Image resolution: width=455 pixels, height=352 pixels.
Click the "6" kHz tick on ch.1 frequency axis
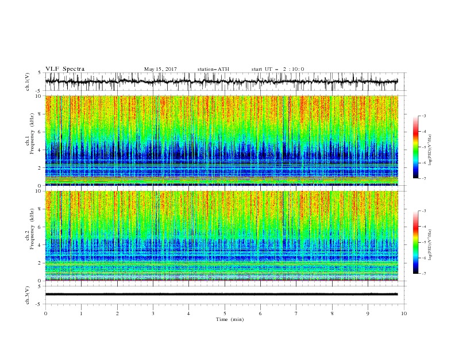point(40,132)
